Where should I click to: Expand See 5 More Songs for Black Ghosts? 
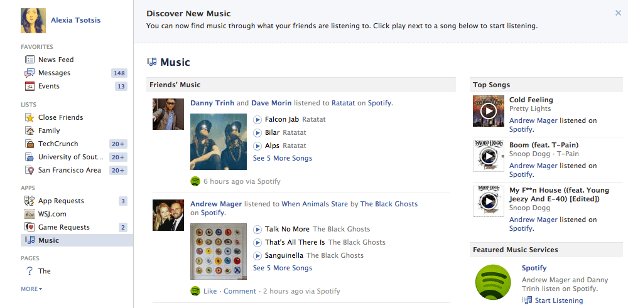283,268
